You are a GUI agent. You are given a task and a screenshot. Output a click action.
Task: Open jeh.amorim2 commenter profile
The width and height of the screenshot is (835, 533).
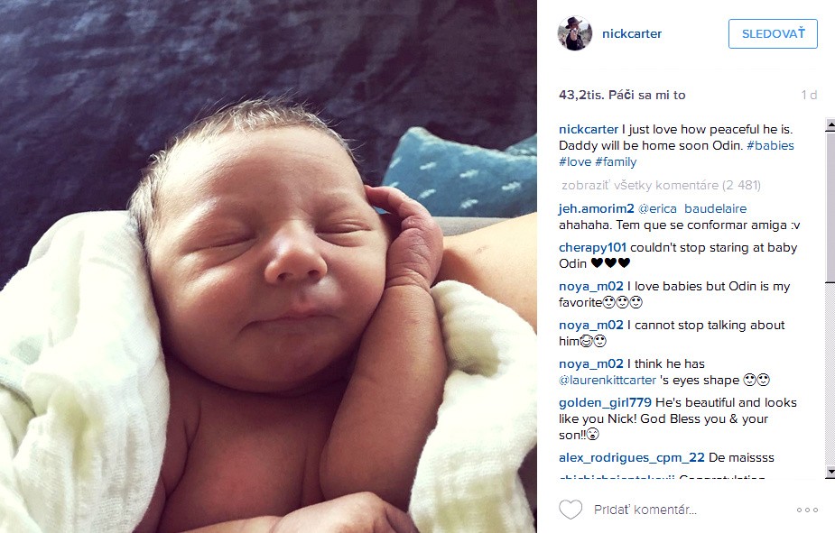pos(597,208)
